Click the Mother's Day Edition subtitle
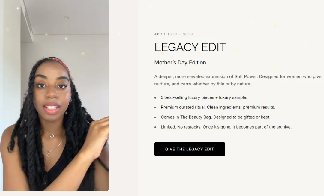 pos(180,63)
